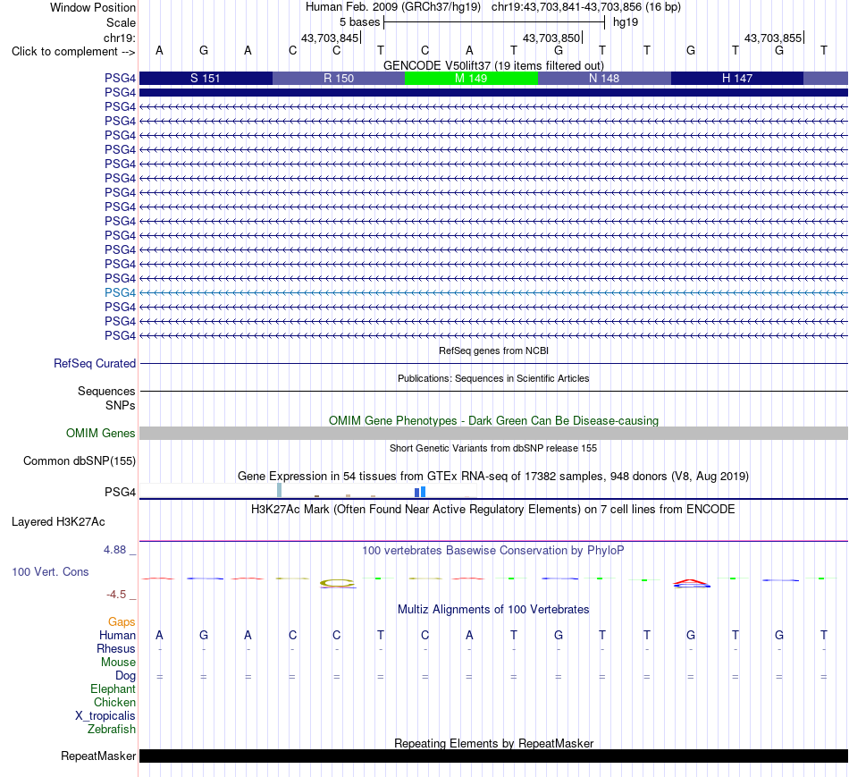The height and width of the screenshot is (777, 849).
Task: Click 'Multiz Alignments of 100 Vertebrates' title
Action: (493, 610)
